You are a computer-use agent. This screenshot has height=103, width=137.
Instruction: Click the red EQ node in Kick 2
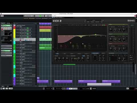(70, 43)
